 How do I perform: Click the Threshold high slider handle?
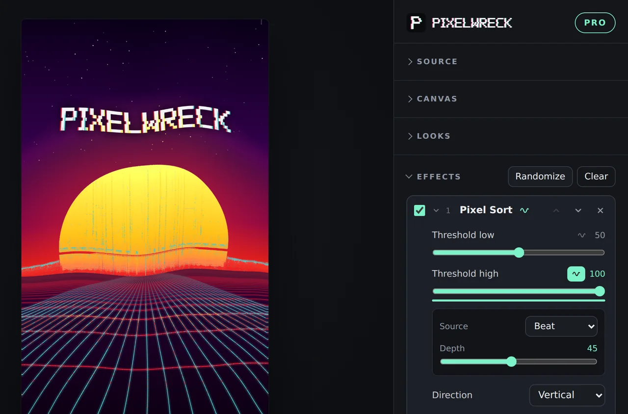(x=600, y=291)
